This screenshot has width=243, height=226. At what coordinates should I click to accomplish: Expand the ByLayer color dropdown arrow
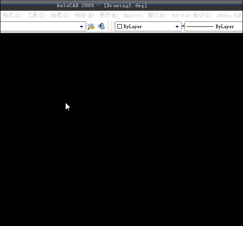(x=177, y=27)
